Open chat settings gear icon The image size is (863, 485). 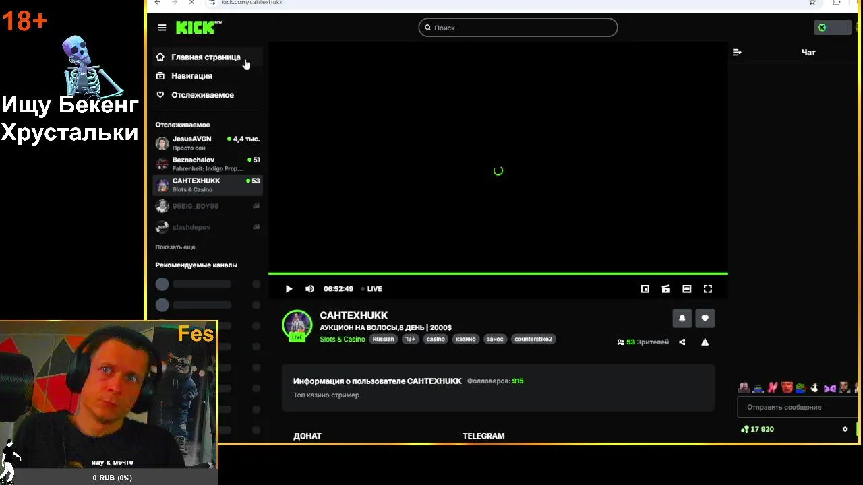tap(845, 429)
